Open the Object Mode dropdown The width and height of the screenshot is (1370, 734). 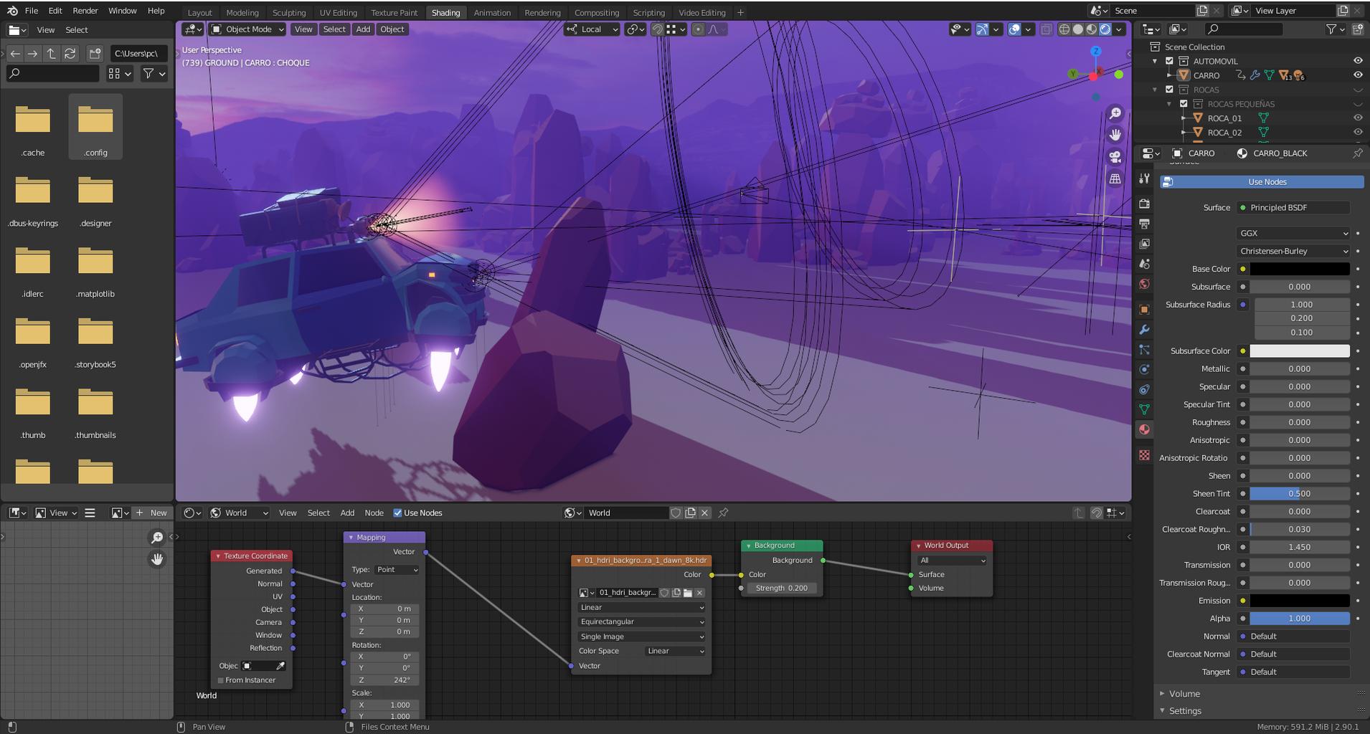247,29
